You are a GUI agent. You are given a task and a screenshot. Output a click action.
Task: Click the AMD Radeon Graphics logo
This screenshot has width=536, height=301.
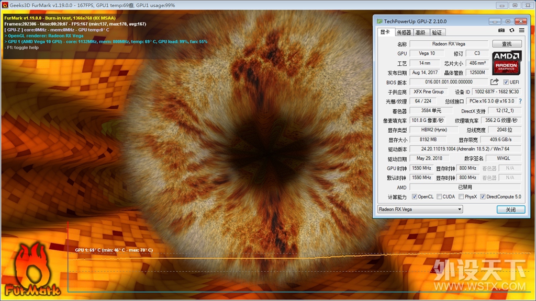pos(507,63)
